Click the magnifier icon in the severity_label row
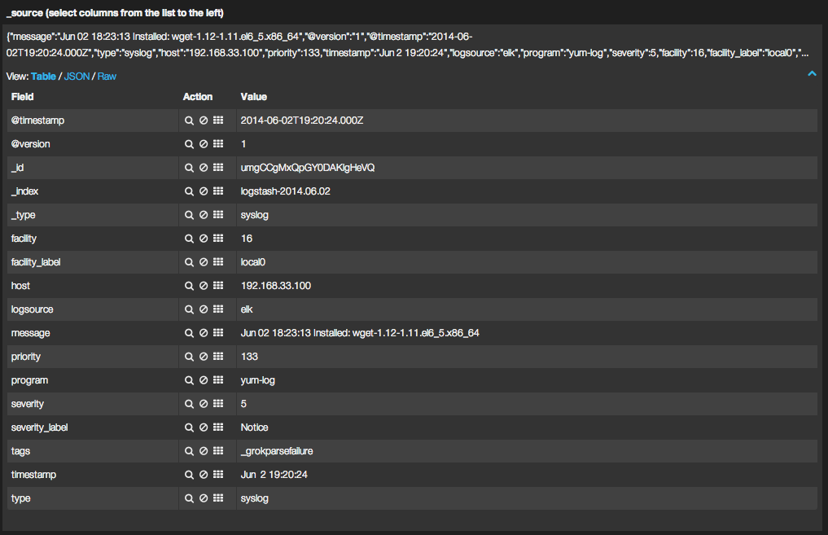This screenshot has width=828, height=535. (x=189, y=428)
